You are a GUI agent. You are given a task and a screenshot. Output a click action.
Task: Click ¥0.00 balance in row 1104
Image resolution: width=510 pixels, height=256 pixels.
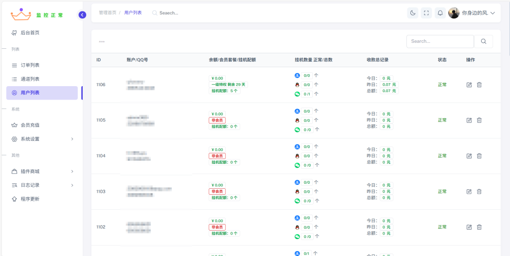217,149
